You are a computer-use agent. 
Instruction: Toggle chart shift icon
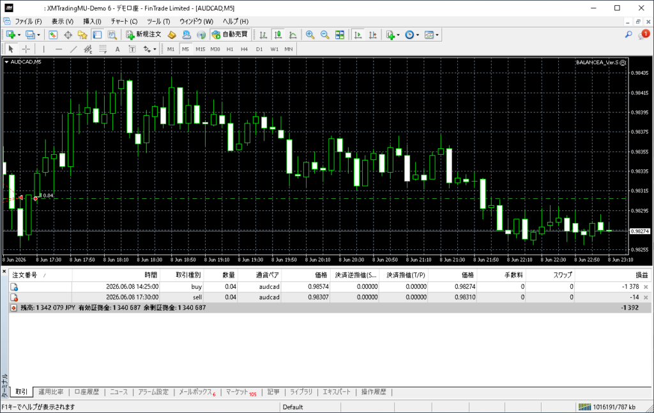click(x=372, y=35)
